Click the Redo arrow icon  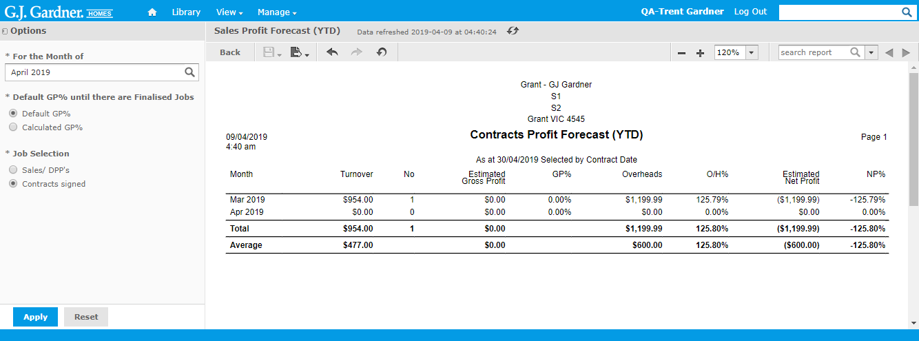click(357, 52)
